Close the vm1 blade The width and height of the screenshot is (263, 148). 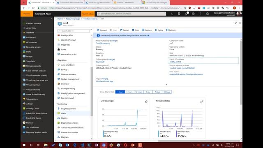[240, 23]
